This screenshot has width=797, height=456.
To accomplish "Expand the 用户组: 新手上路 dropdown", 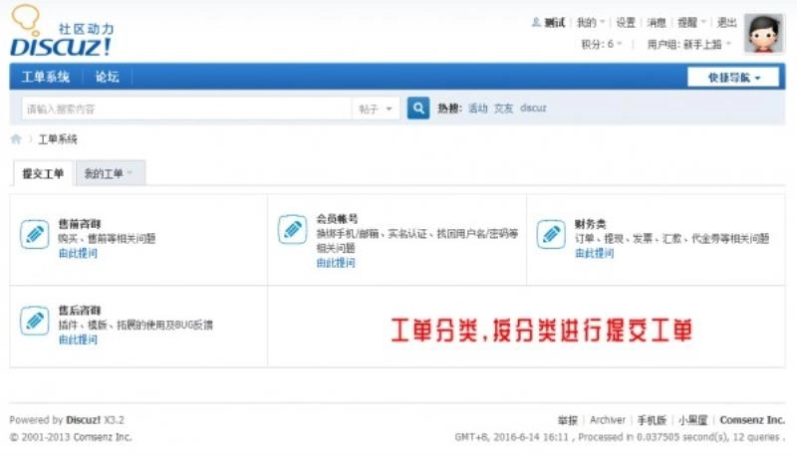I will [688, 44].
